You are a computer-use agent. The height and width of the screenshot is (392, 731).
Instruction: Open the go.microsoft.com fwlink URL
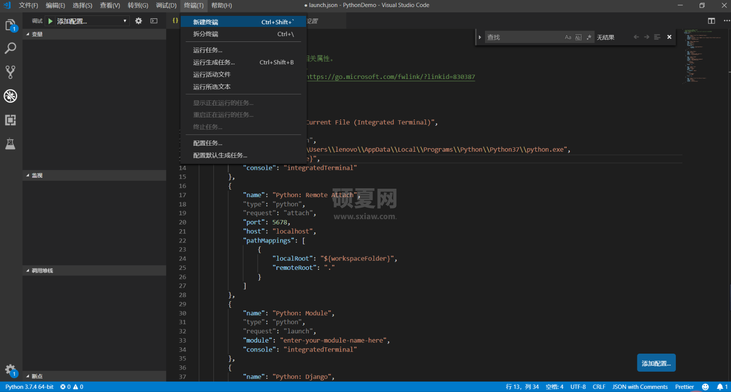coord(391,77)
